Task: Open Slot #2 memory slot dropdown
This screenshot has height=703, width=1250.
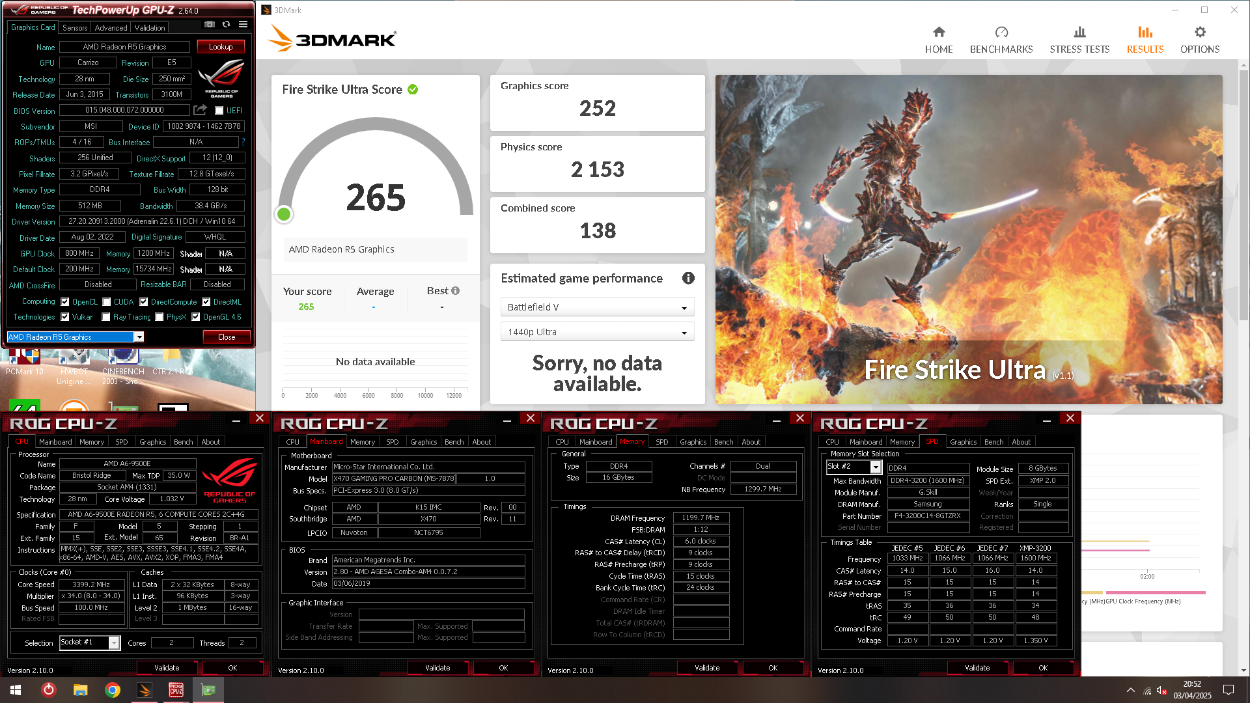Action: (x=854, y=467)
